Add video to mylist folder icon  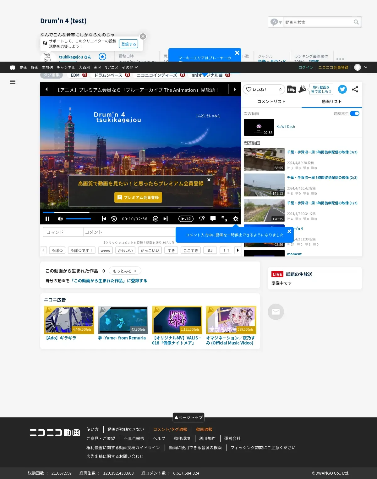292,90
